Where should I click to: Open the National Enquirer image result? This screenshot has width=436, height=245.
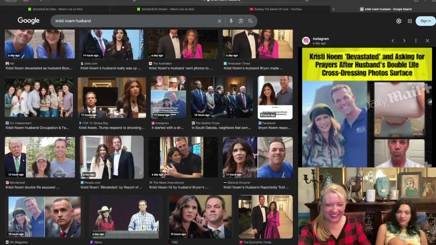[x=258, y=157]
